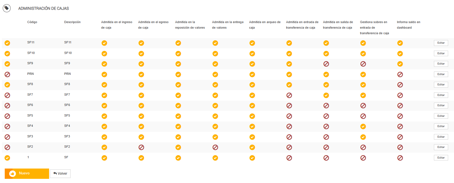
Task: Click SF2 prohibited icon under egreso de caja
Action: tap(141, 147)
